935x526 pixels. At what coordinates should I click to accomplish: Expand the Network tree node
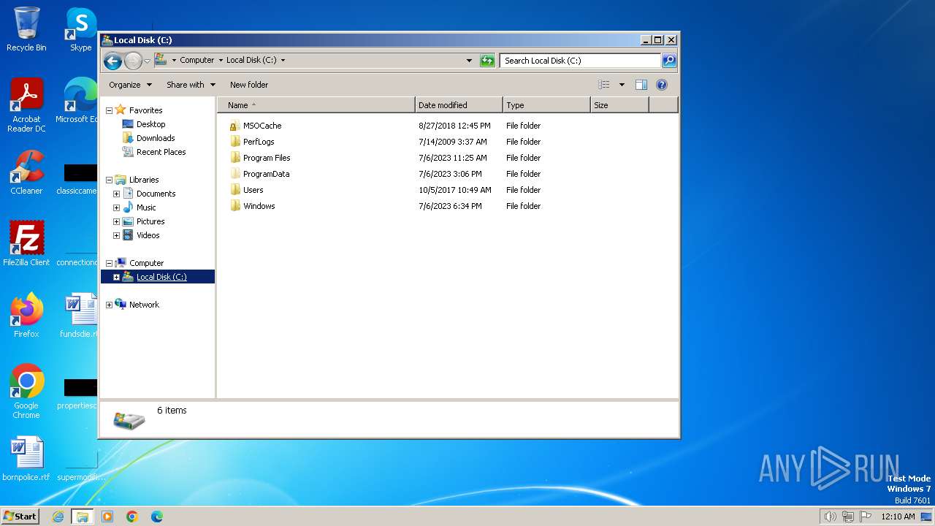(x=110, y=305)
